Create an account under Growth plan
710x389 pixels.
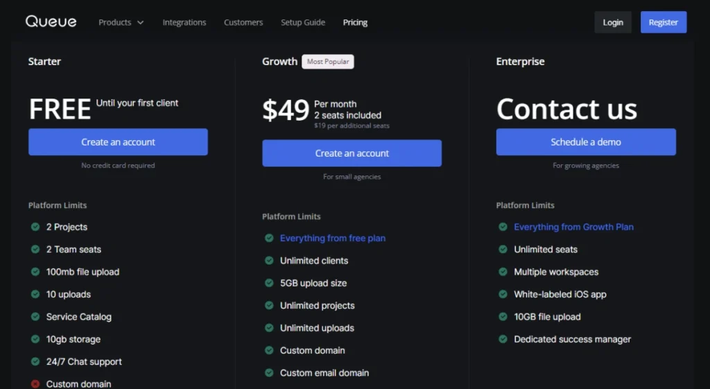(352, 153)
